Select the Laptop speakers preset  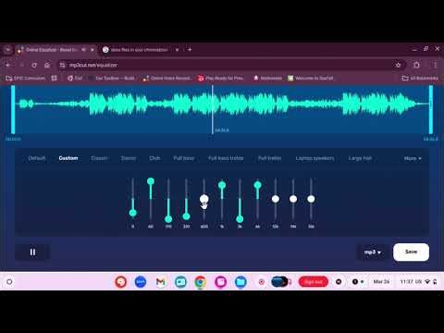coord(314,158)
